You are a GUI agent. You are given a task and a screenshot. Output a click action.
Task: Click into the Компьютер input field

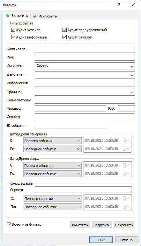click(x=85, y=49)
